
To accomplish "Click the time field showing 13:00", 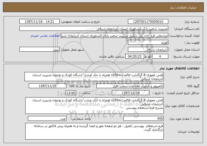I will click(71, 93).
